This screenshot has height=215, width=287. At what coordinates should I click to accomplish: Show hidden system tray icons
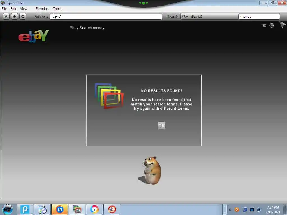pos(230,210)
